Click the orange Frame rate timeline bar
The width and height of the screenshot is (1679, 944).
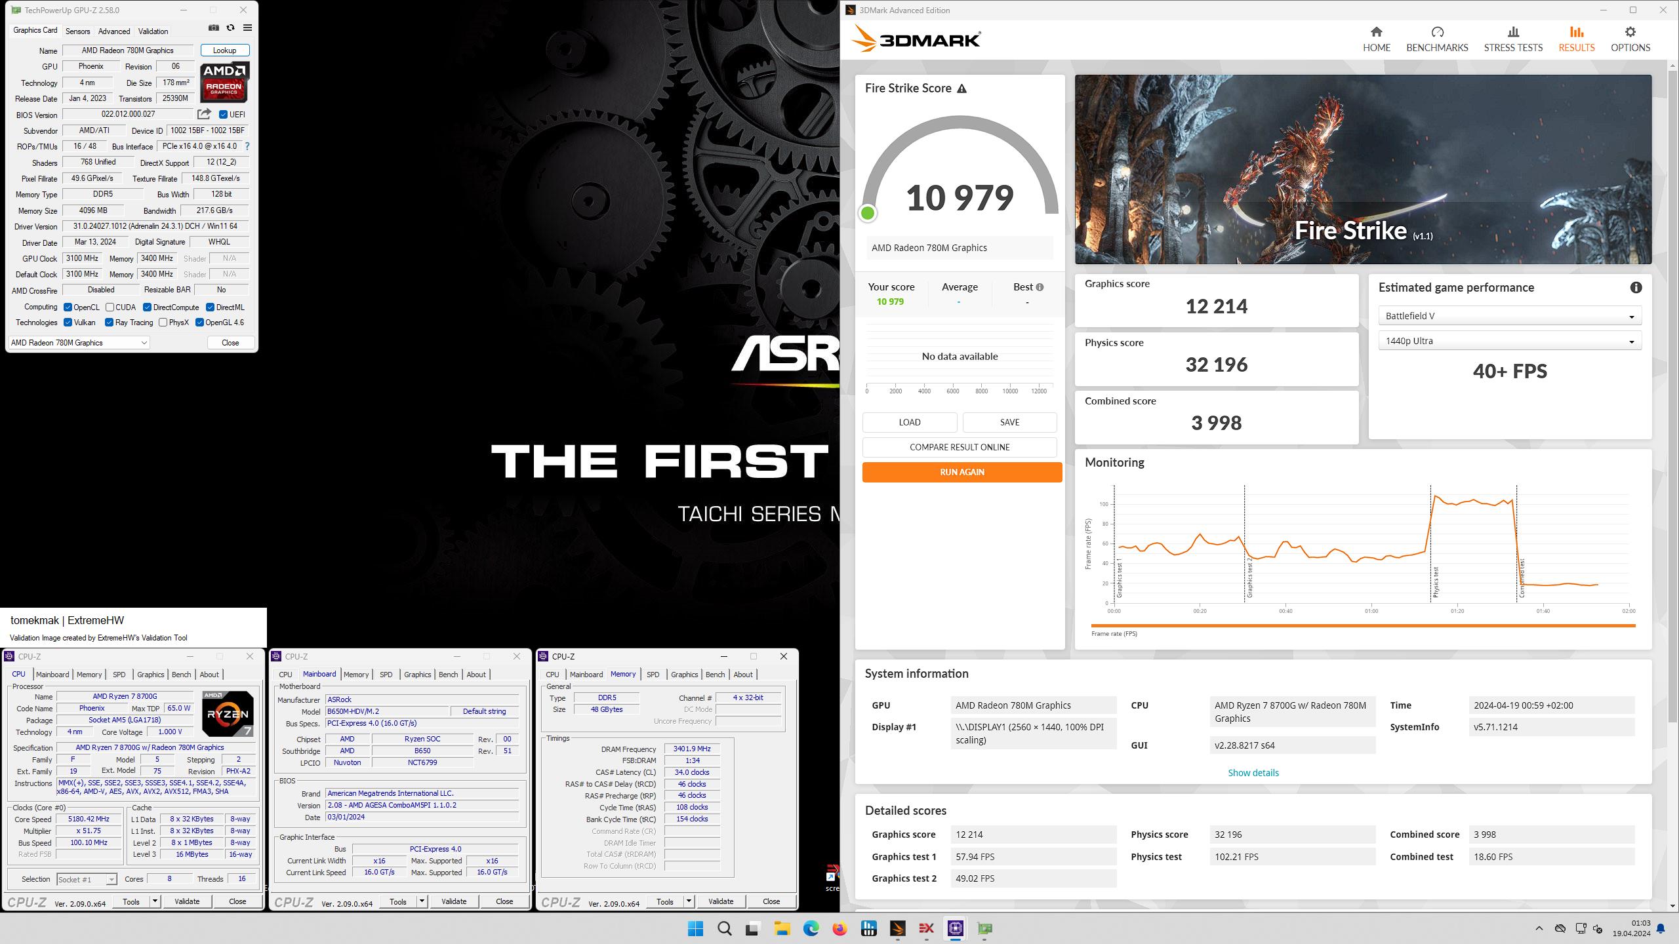[x=1363, y=625]
